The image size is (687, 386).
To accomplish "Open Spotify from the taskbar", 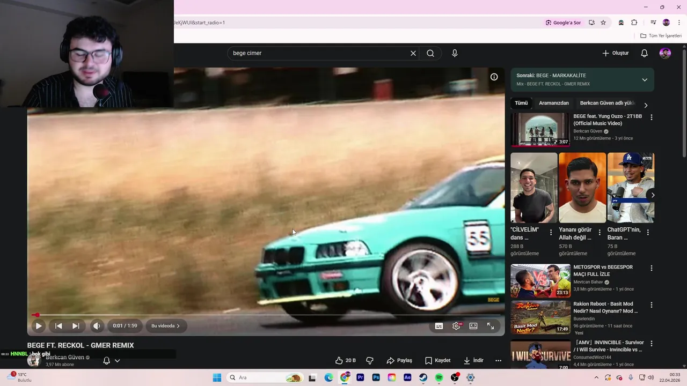I will tap(439, 377).
